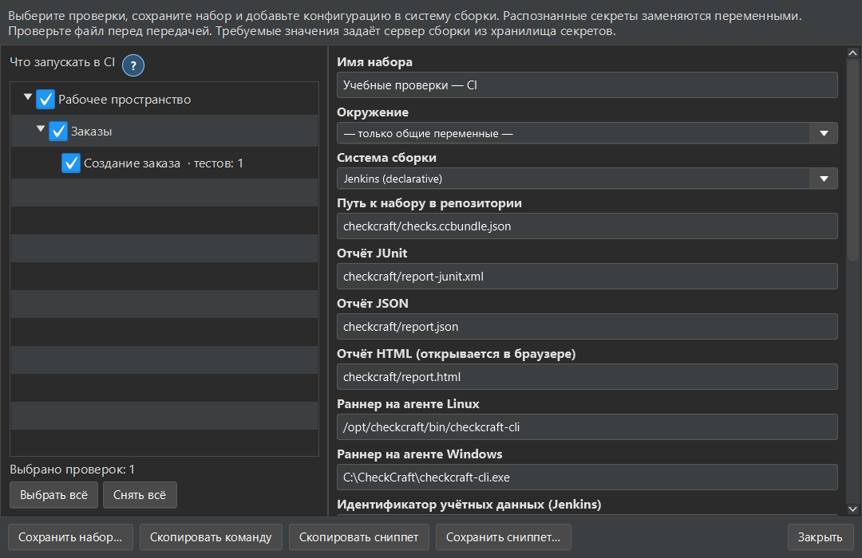Click the 'Снять всё' button
The width and height of the screenshot is (862, 558).
point(140,495)
